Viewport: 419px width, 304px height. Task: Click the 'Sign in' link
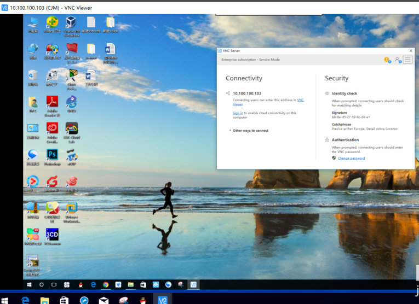click(x=238, y=113)
